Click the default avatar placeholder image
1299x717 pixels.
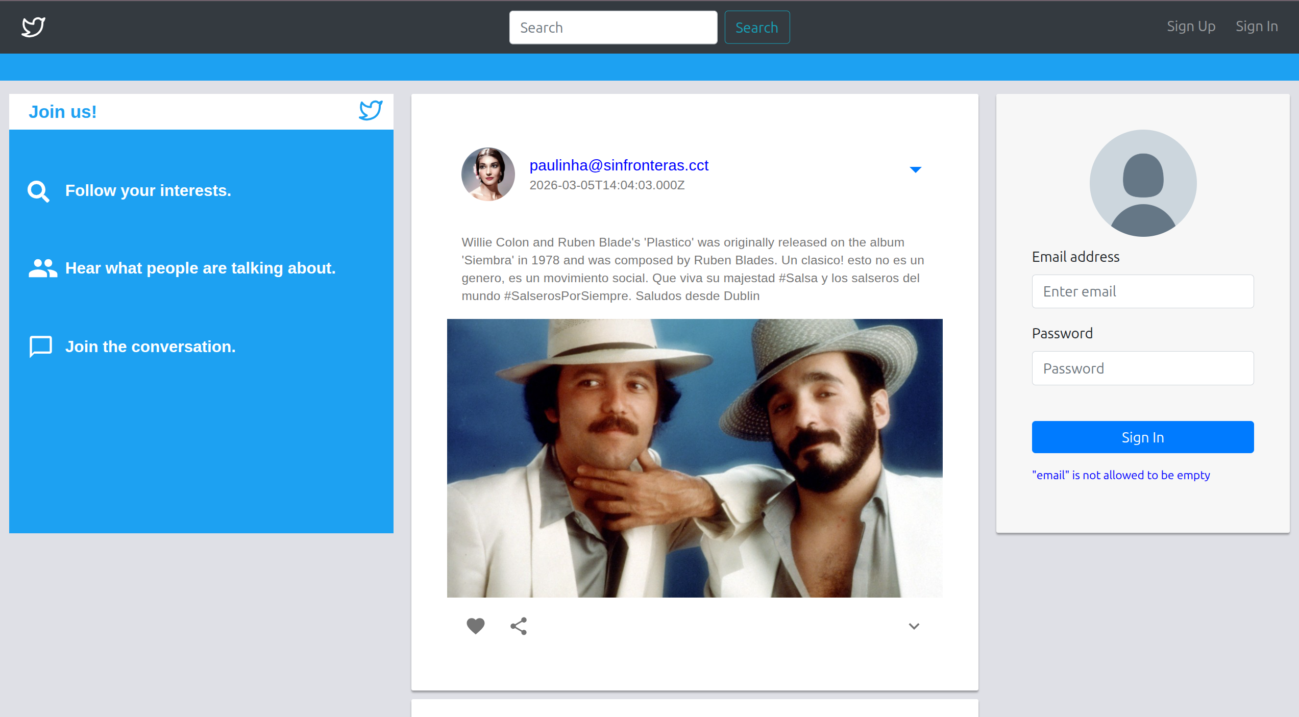click(1143, 183)
